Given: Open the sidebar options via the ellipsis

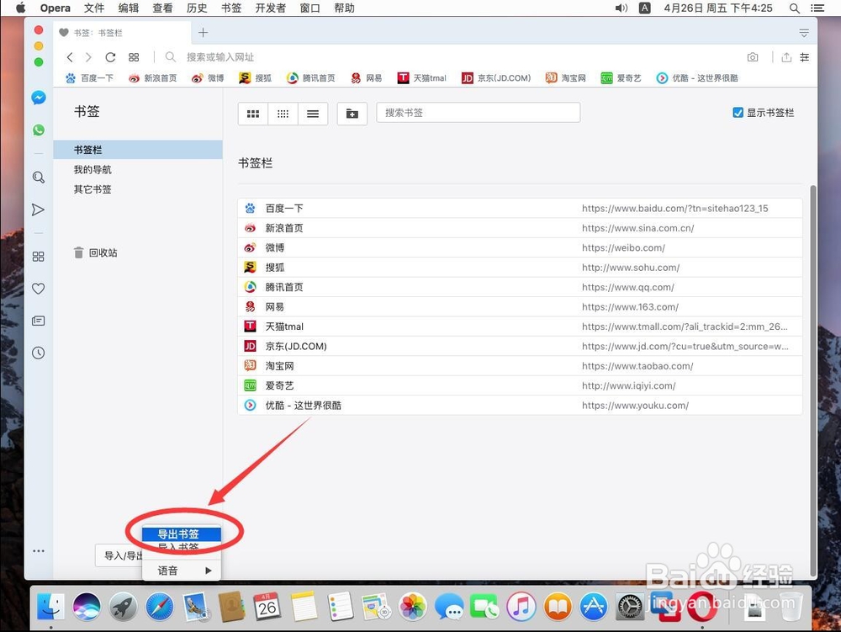Looking at the screenshot, I should point(38,550).
